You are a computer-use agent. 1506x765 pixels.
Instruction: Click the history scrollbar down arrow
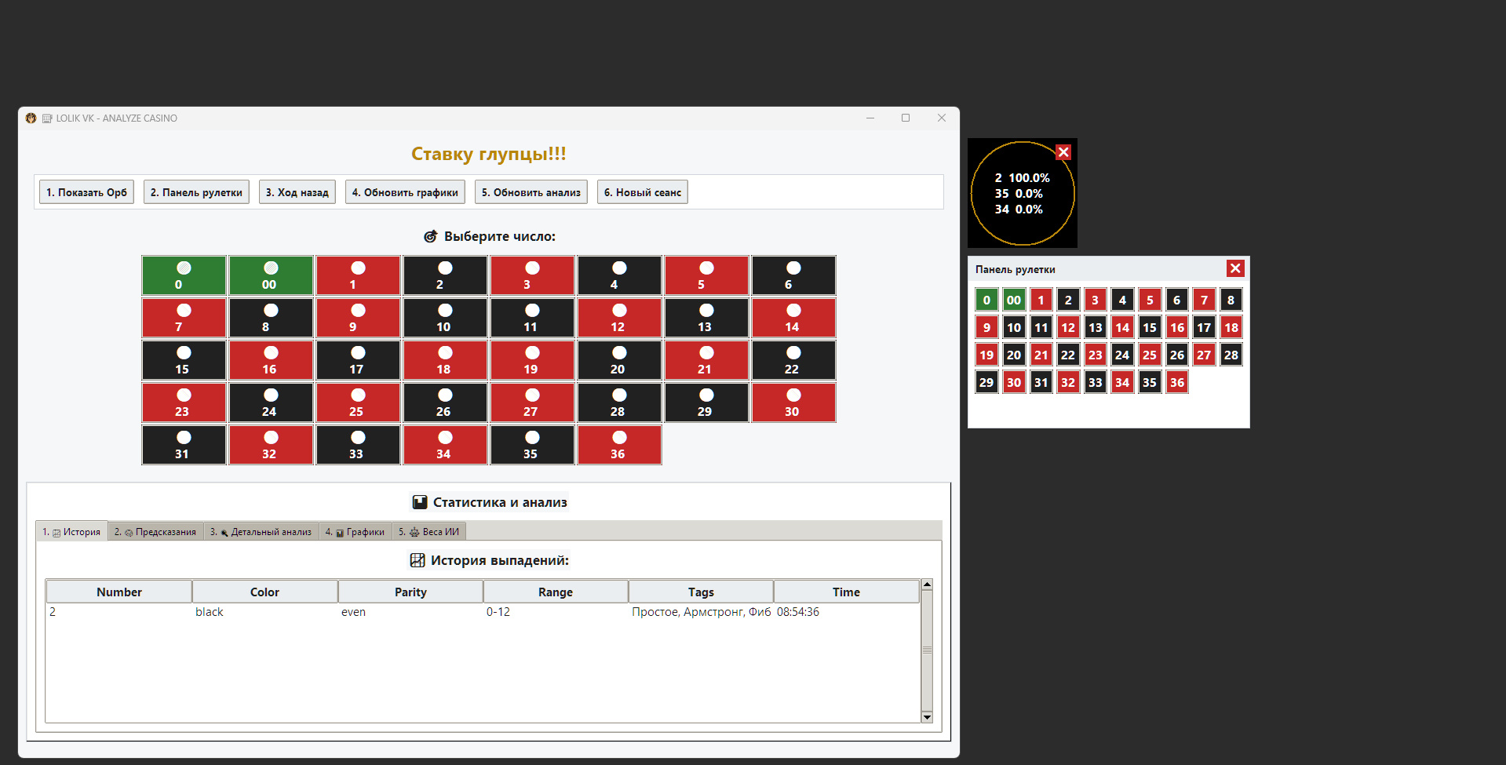[x=927, y=717]
